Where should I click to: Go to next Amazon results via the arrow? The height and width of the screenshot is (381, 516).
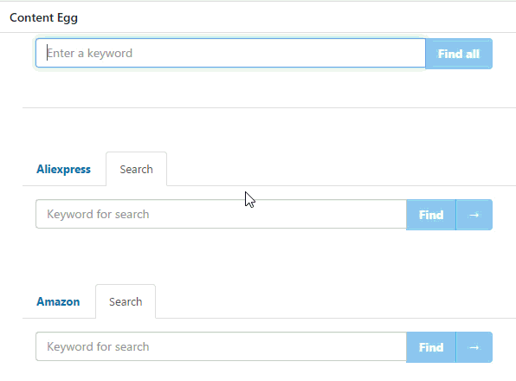click(474, 347)
